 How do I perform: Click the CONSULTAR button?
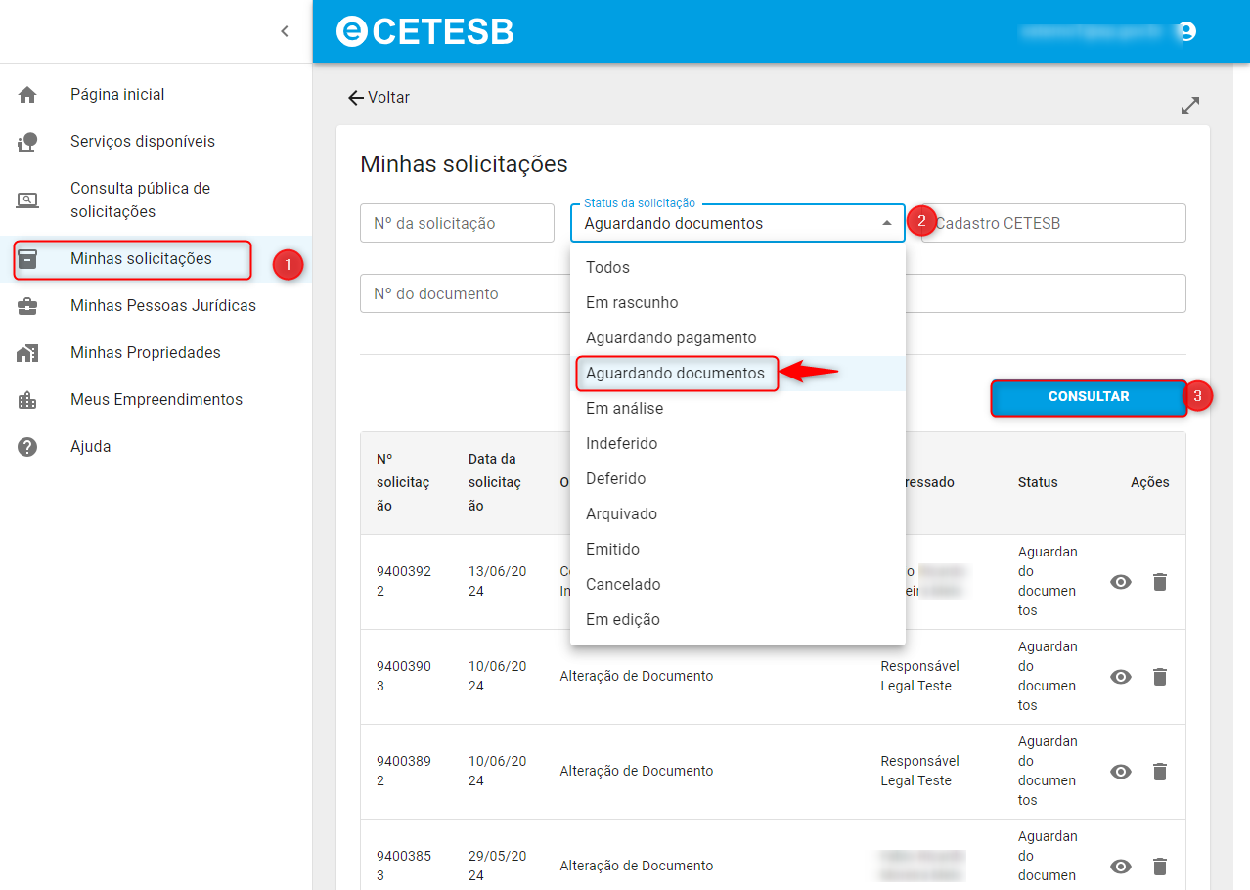[x=1089, y=397]
